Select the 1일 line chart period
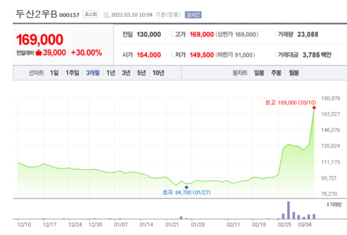Screen dimensions: 347x235 pyautogui.click(x=54, y=73)
